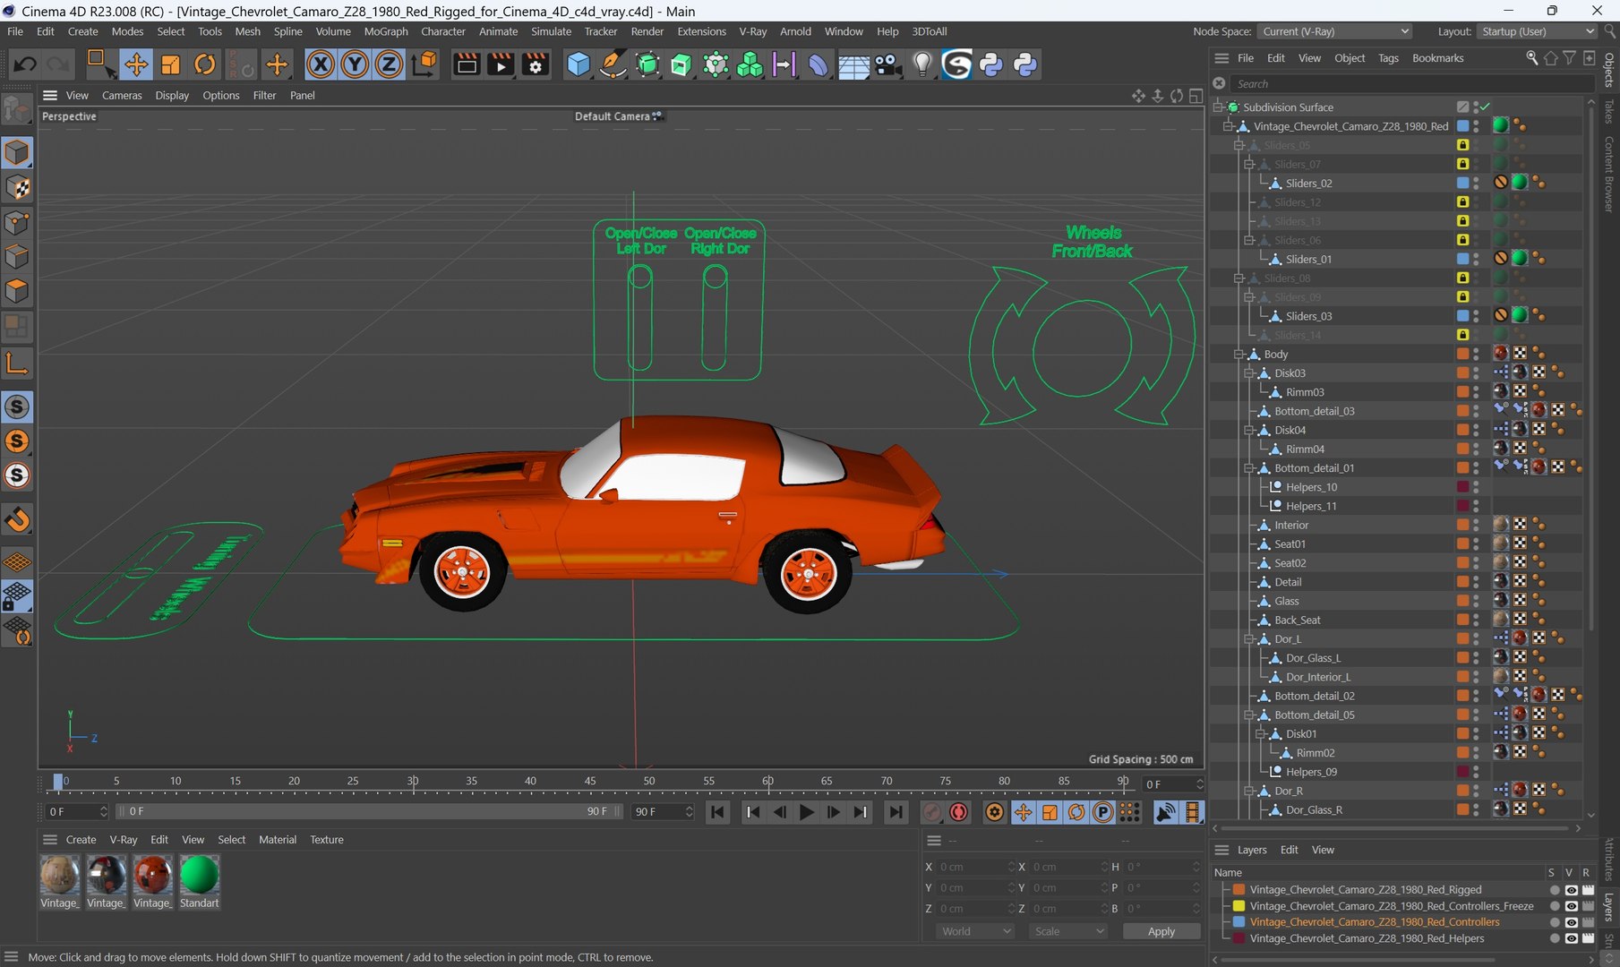1620x967 pixels.
Task: Select the Scale tool
Action: pyautogui.click(x=170, y=64)
